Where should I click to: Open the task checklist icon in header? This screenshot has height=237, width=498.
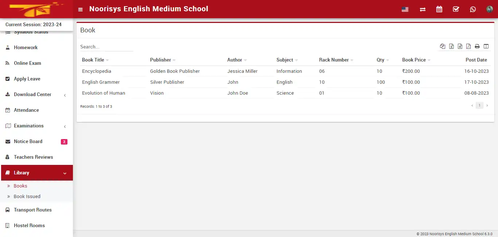[x=456, y=9]
